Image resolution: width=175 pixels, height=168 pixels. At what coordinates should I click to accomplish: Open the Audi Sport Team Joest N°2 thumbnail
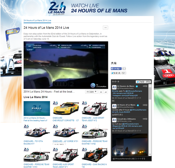point(95,108)
